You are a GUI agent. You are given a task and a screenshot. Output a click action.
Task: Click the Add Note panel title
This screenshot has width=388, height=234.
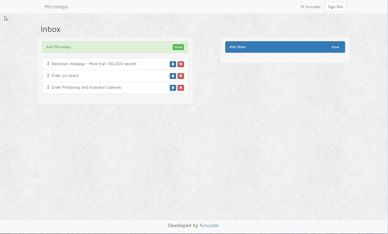[x=237, y=47]
